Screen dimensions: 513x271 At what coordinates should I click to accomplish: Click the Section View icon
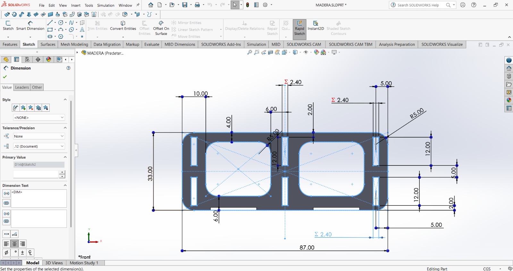271,52
